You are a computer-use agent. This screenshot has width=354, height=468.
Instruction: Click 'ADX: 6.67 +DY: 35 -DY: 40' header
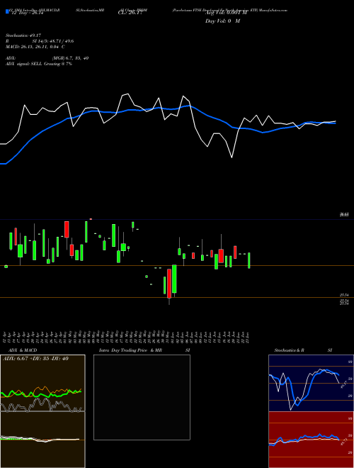click(36, 358)
